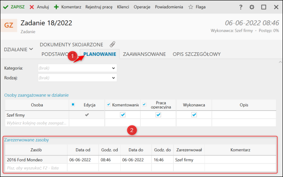Click 'Wykonawca: Szef firmy' text in header
Viewport: 283px width, 177px height.
(232, 31)
